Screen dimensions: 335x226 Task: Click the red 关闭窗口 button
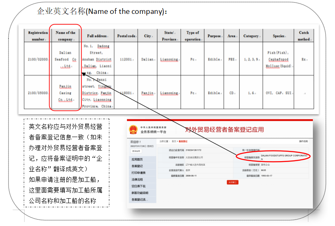(233, 182)
